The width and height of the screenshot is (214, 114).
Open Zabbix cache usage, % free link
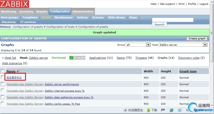tap(62, 104)
